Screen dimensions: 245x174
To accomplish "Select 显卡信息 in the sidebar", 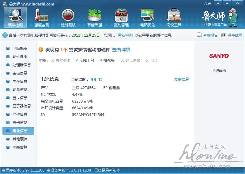I will [20, 98].
